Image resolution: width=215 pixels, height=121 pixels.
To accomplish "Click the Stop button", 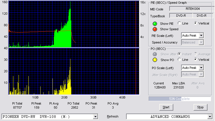I will click(x=200, y=107).
